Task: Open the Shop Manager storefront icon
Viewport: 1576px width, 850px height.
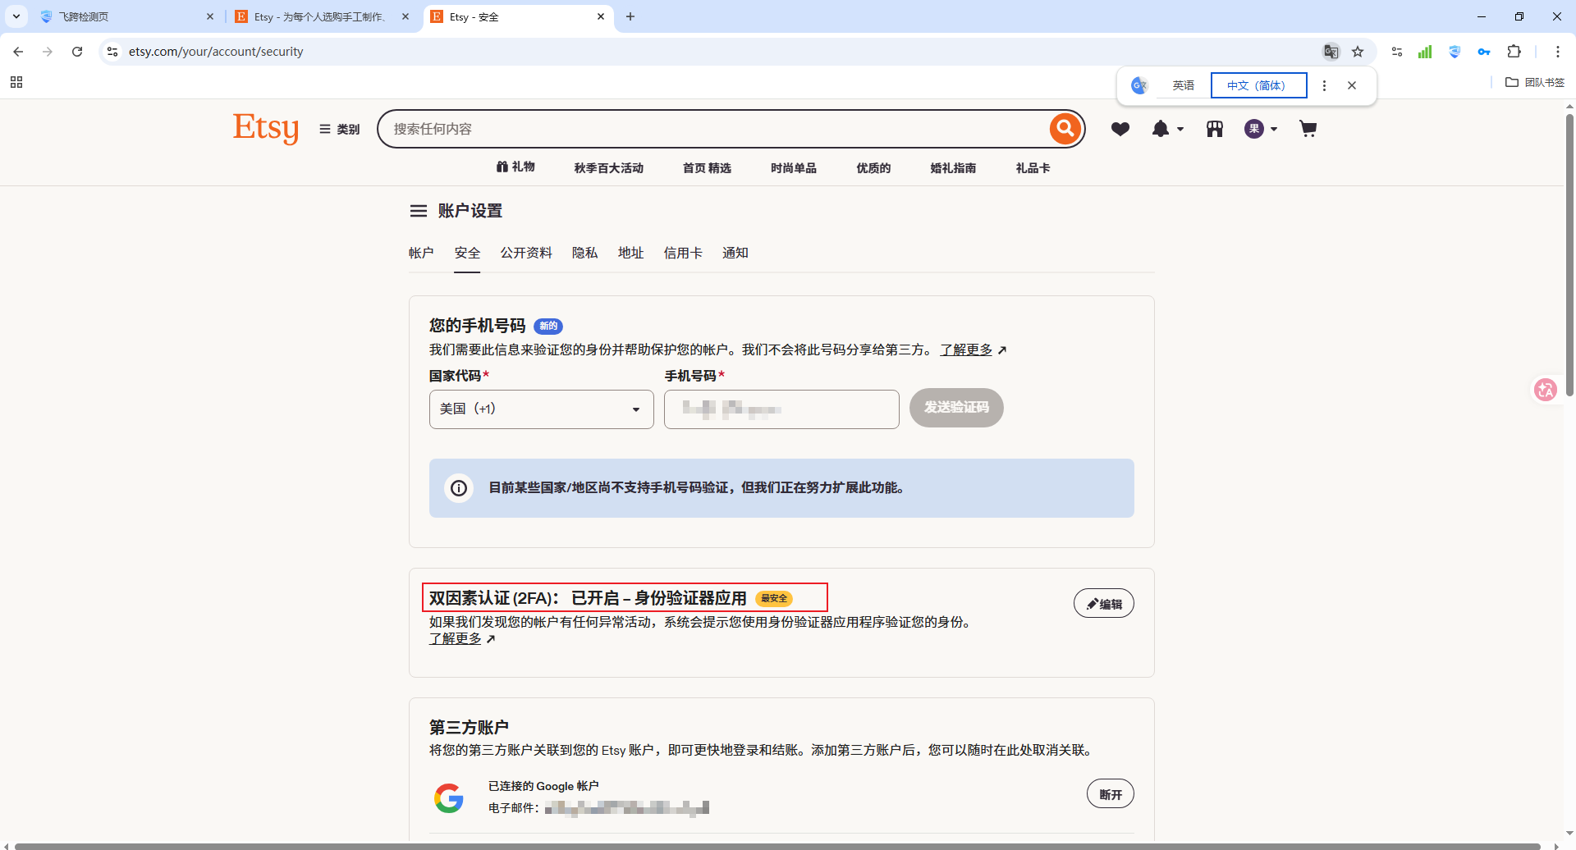Action: point(1215,129)
